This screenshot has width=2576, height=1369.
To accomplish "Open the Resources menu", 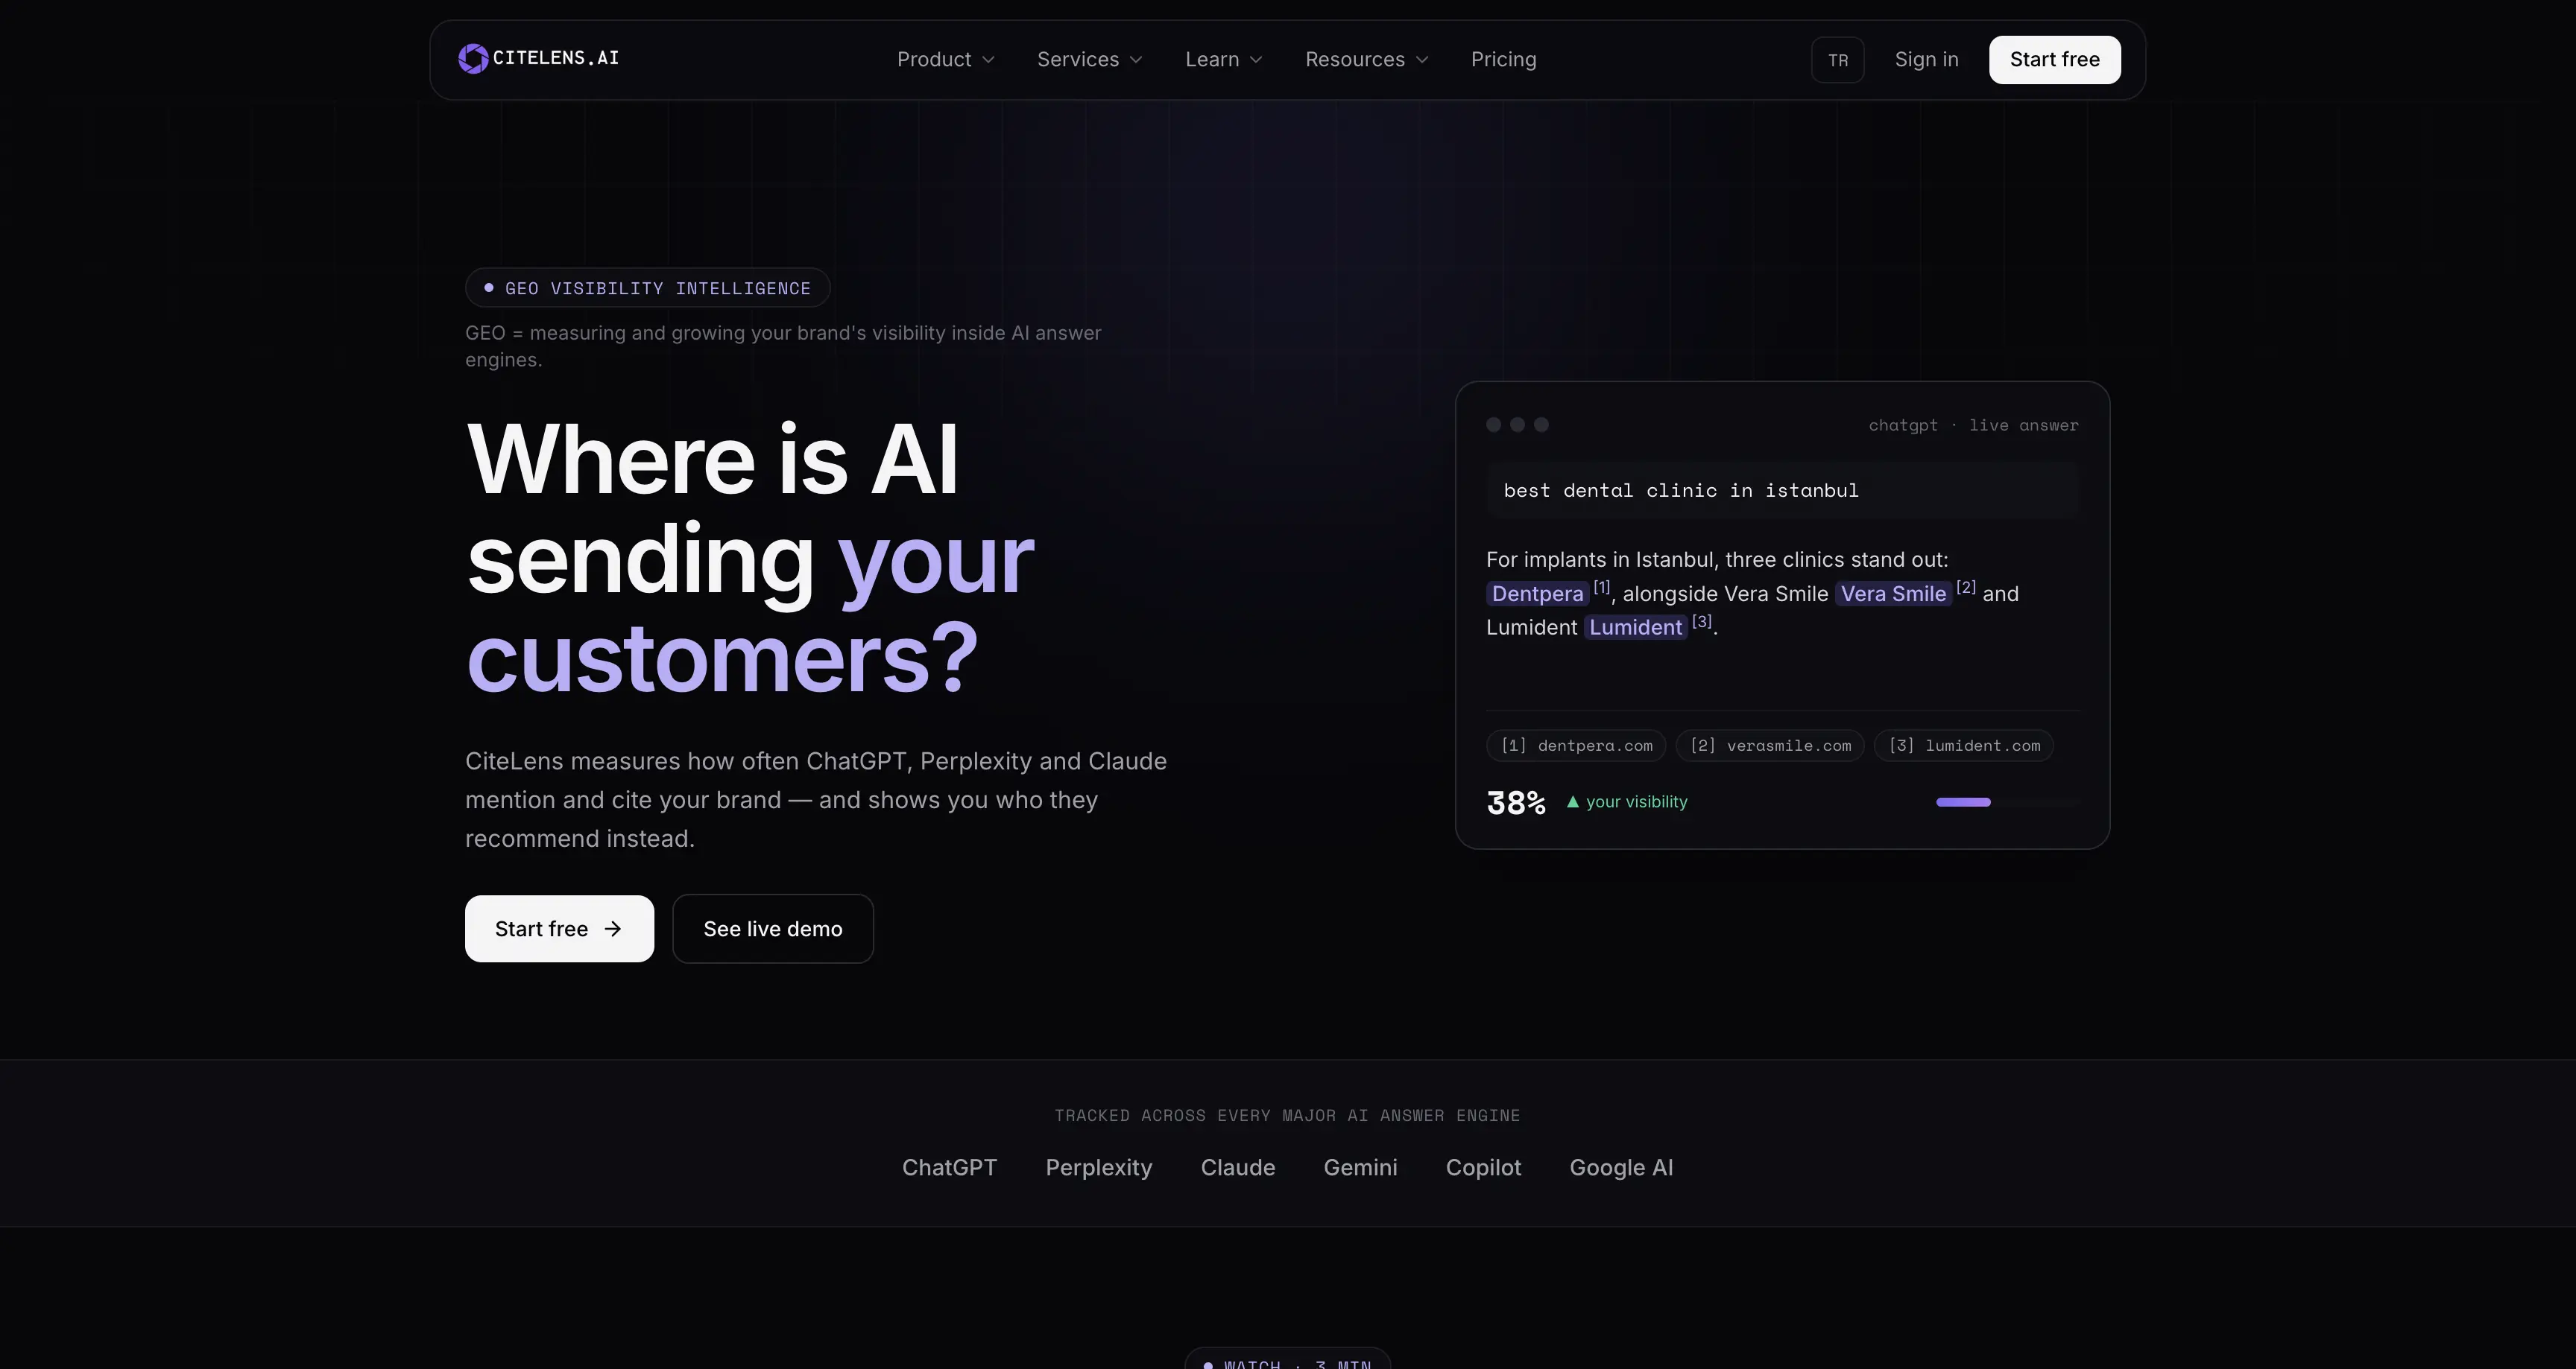I will [1366, 59].
